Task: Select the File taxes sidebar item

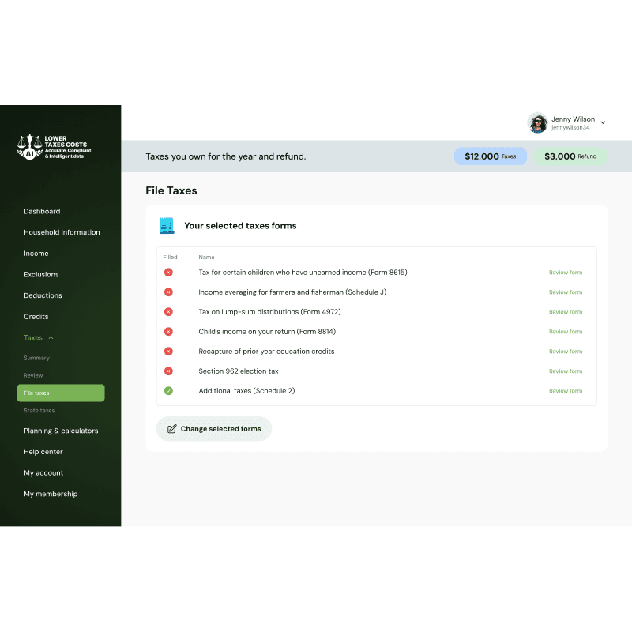Action: point(61,393)
